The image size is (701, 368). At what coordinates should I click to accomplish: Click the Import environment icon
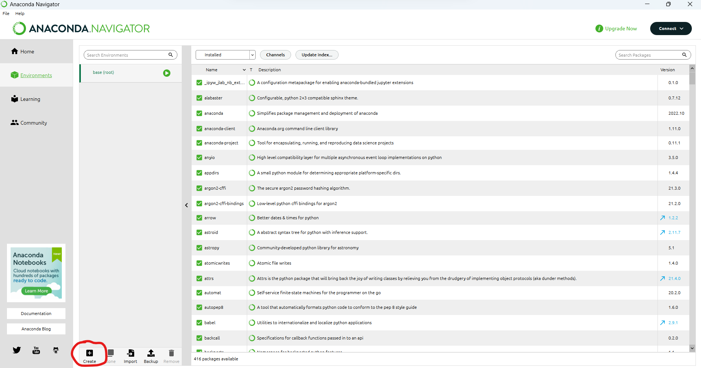(131, 353)
